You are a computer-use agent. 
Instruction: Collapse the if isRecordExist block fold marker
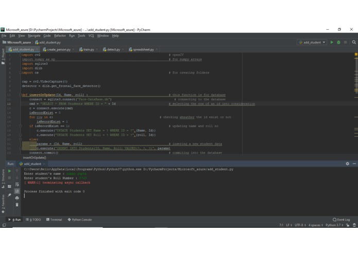(x=20, y=126)
